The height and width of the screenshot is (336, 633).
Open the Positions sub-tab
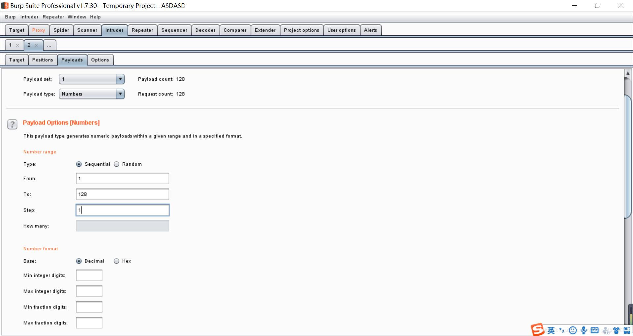point(43,60)
